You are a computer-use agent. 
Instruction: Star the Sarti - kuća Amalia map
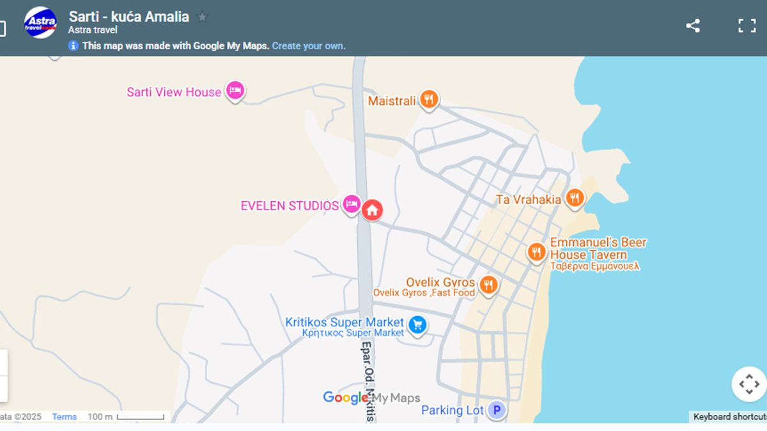(203, 17)
